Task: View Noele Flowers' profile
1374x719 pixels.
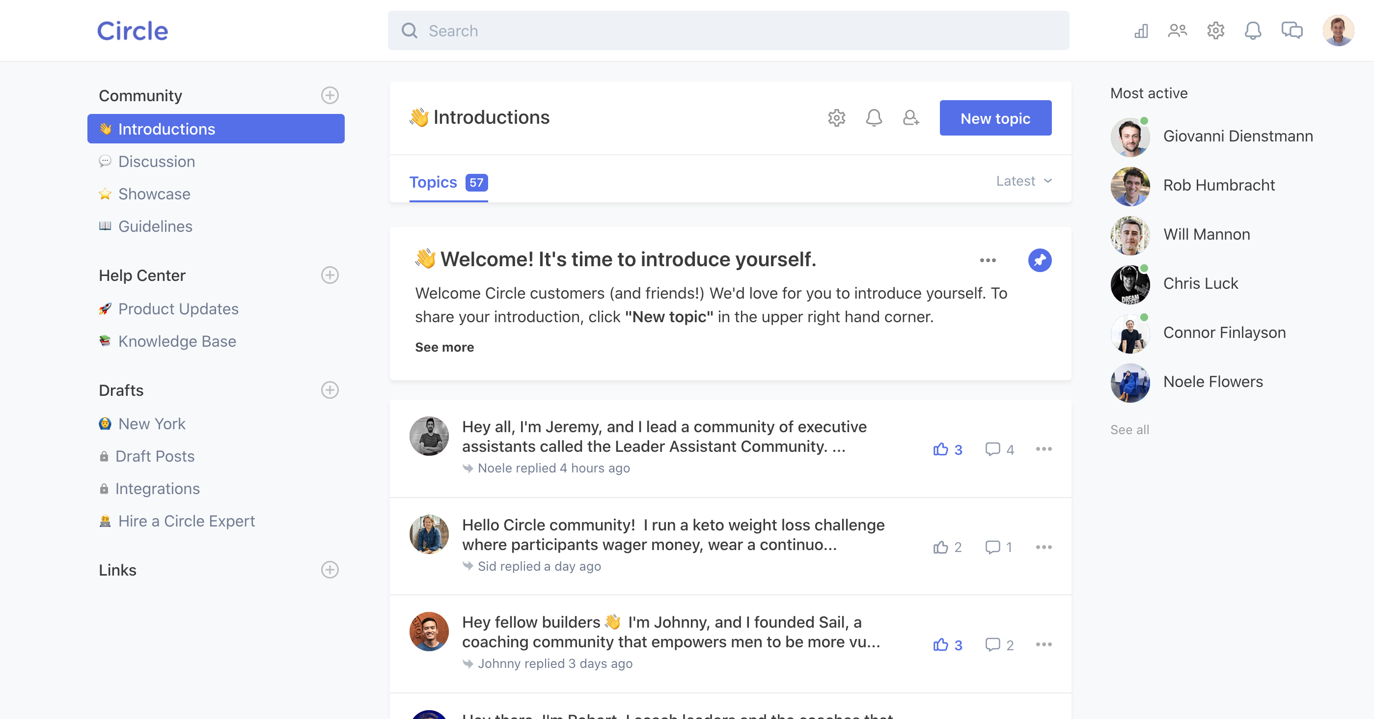Action: point(1187,383)
